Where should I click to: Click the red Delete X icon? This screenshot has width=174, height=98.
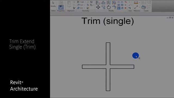[x=125, y=8]
